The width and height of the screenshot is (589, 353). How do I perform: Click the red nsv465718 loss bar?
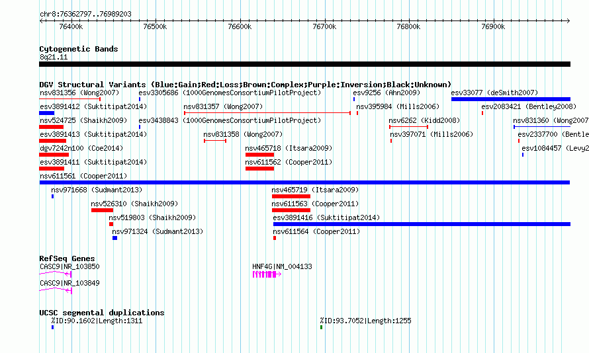click(x=259, y=155)
